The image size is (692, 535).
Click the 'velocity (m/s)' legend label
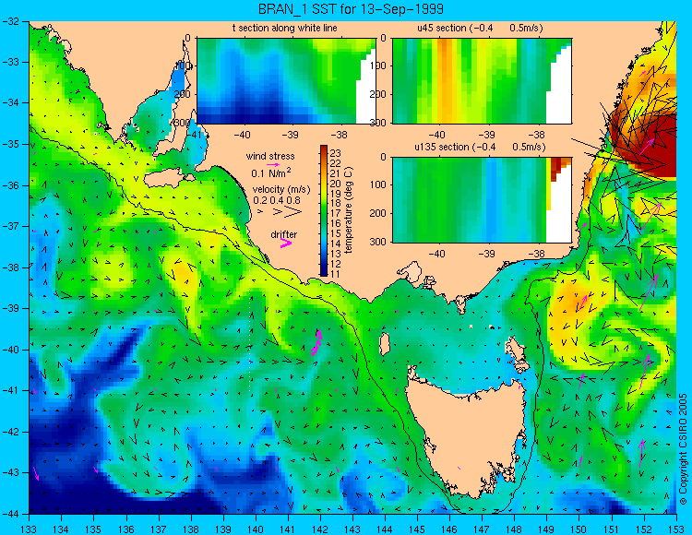pos(281,190)
